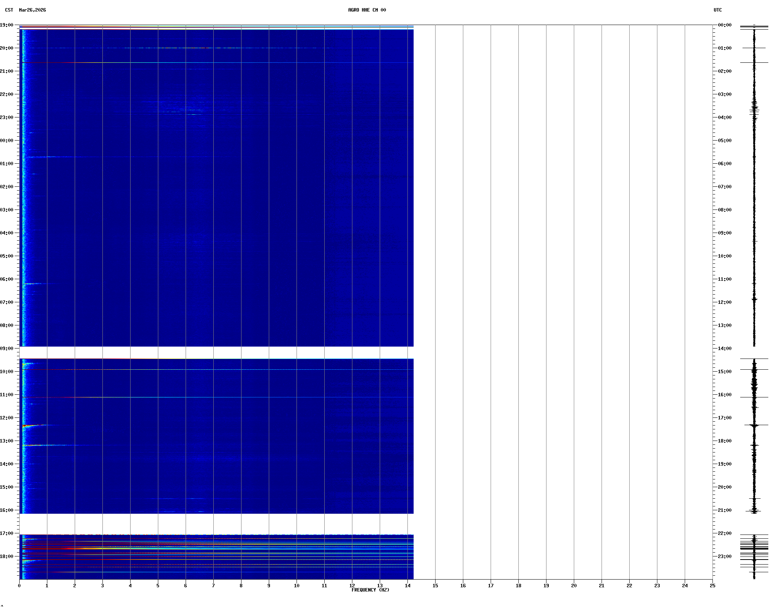
Task: Click the FREQUENCY (HZ) axis label
Action: click(x=370, y=590)
